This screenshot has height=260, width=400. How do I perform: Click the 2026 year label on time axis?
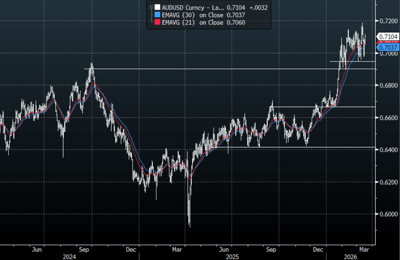pyautogui.click(x=351, y=257)
